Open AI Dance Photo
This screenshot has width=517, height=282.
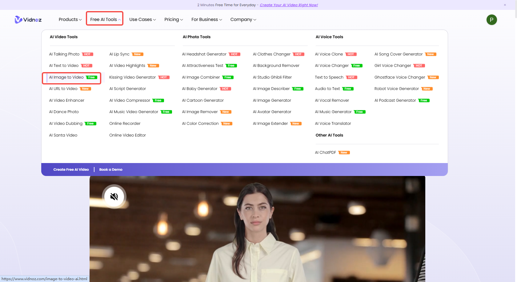click(64, 112)
